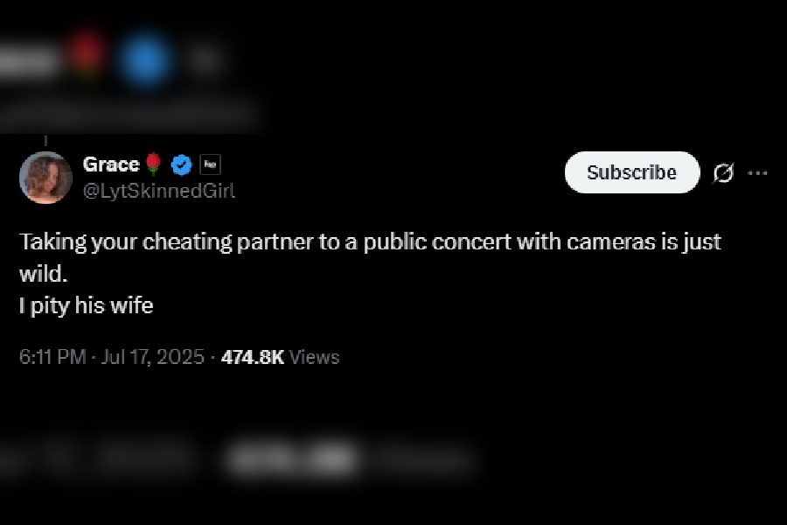Open Grace's profile avatar picture
The height and width of the screenshot is (525, 787).
tap(45, 178)
